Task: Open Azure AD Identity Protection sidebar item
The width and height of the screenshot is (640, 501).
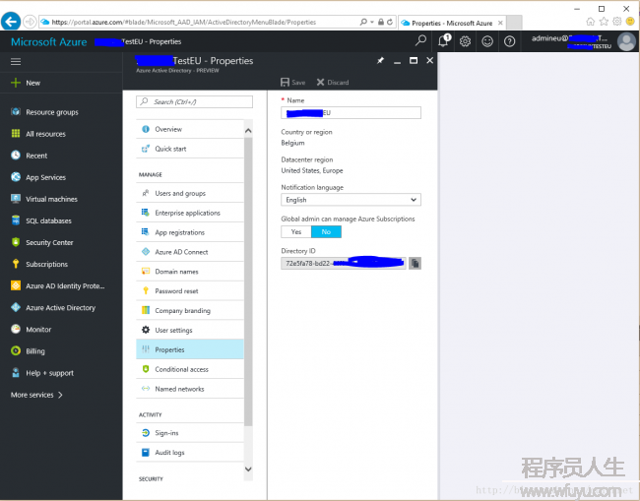Action: (61, 285)
